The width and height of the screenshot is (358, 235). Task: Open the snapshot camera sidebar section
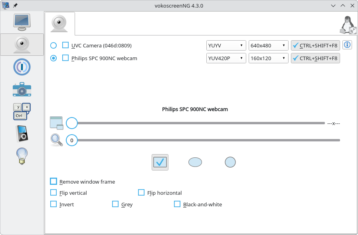tap(22, 89)
